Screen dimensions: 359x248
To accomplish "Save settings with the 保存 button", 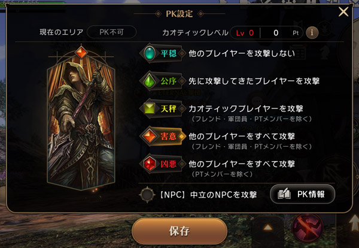I will point(180,231).
